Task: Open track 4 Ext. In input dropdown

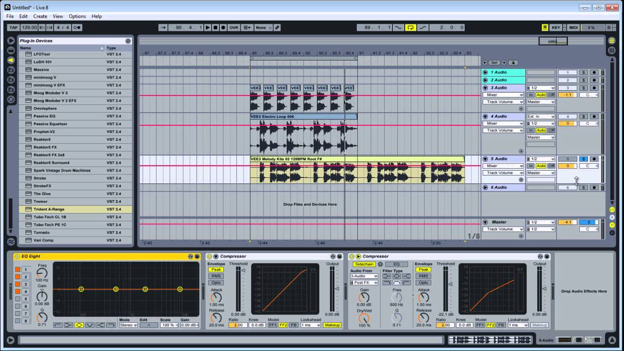Action: [x=541, y=117]
